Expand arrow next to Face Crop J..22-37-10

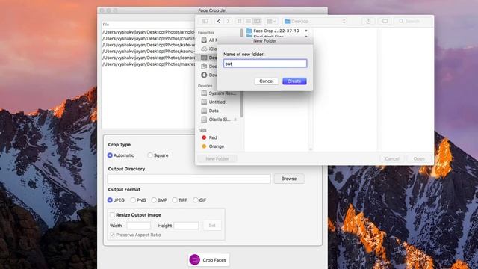point(306,31)
